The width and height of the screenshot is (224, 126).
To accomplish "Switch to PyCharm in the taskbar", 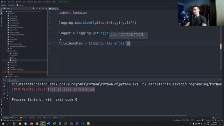I will [43, 124].
